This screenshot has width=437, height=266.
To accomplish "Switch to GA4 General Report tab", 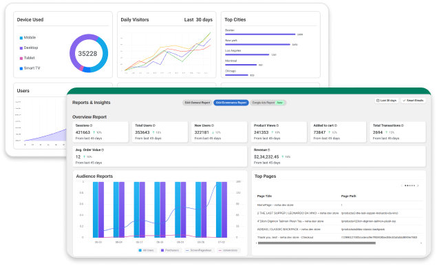I will click(198, 103).
